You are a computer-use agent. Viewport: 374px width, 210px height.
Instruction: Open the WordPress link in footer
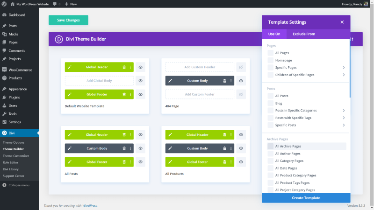pos(90,205)
